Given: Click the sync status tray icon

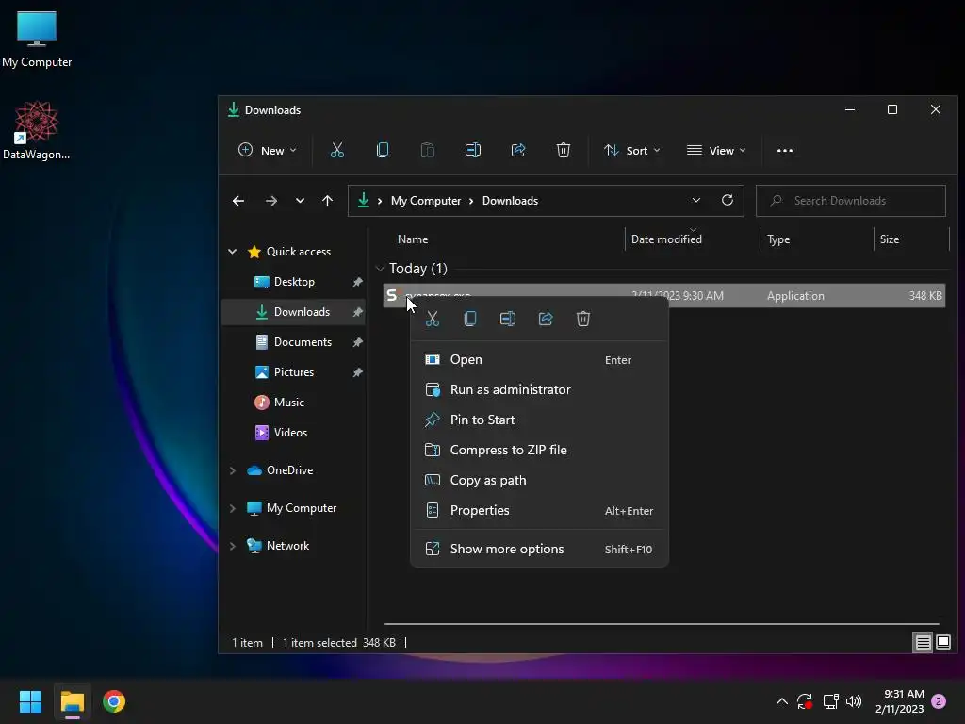Looking at the screenshot, I should coord(805,701).
